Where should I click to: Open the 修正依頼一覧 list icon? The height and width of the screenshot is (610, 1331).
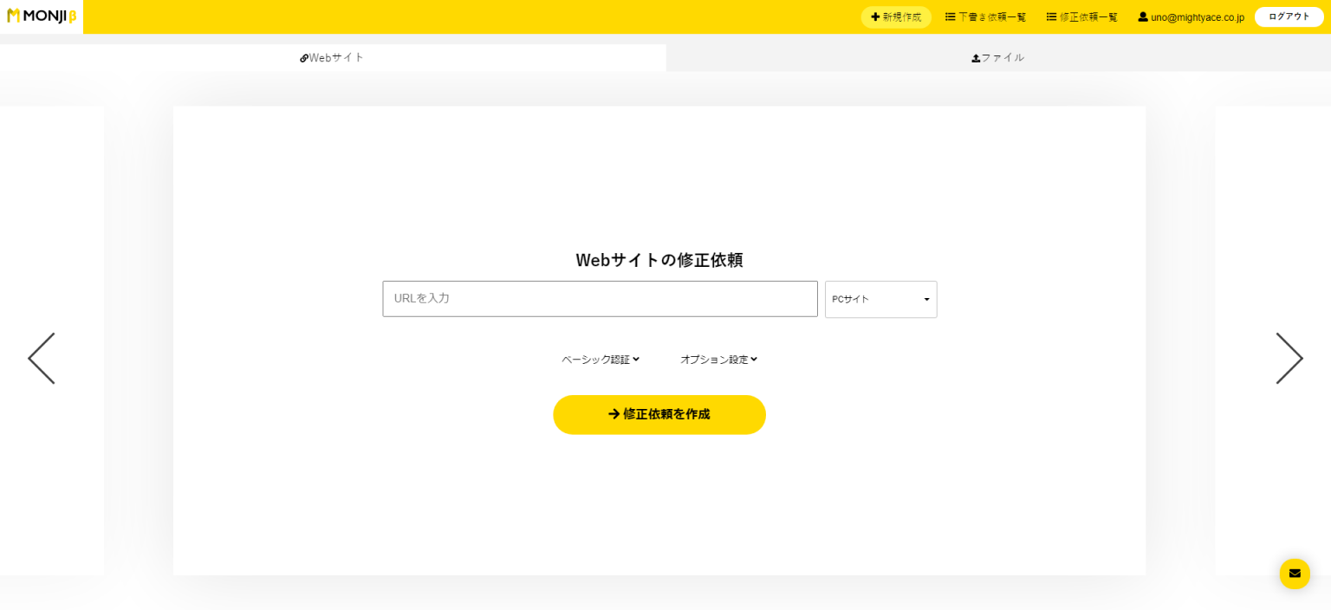1050,16
